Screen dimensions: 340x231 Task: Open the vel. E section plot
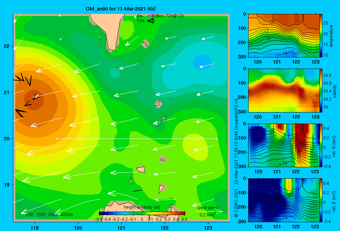(x=284, y=200)
